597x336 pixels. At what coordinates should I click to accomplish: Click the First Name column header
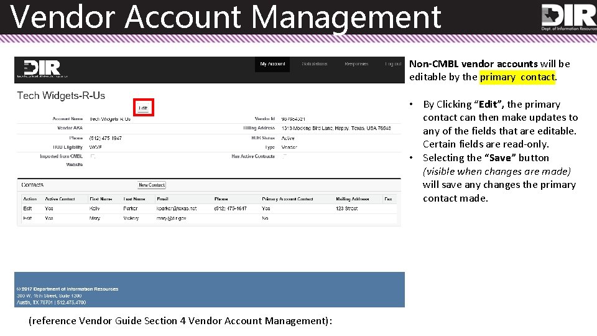tap(101, 199)
